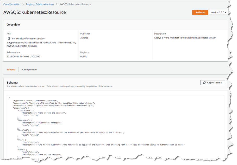Click the Kubernetes namespace description line
Screen dimensions: 237x165
click(x=42, y=123)
